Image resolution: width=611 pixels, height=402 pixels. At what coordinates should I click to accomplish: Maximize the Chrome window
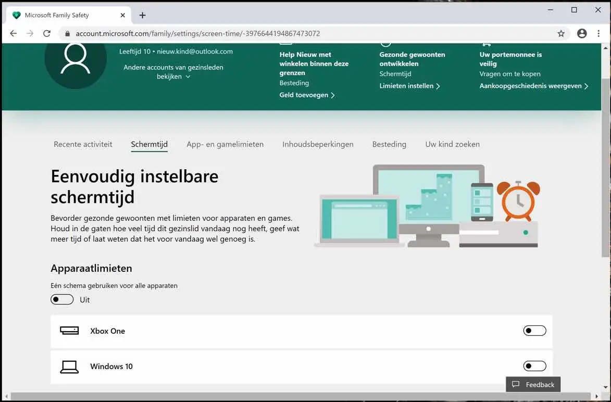(574, 10)
